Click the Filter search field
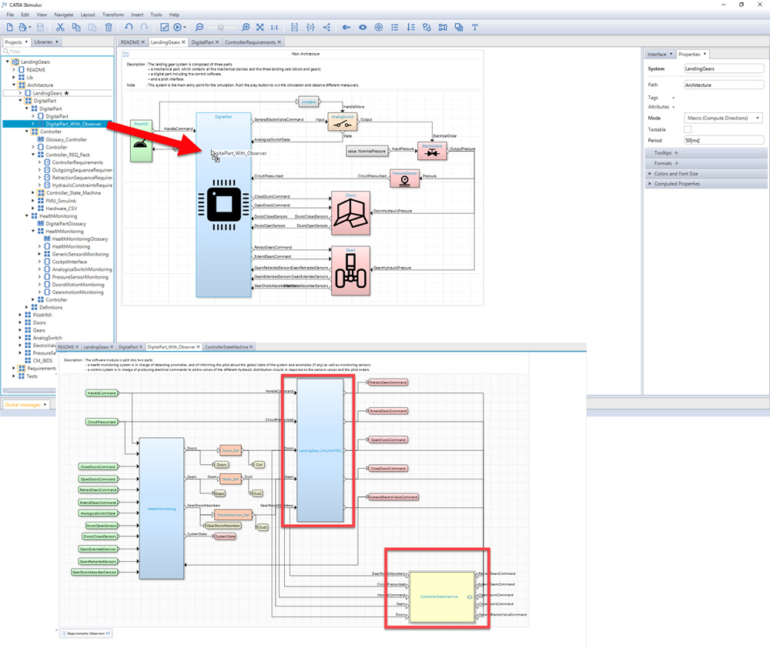This screenshot has width=770, height=648. tap(58, 51)
